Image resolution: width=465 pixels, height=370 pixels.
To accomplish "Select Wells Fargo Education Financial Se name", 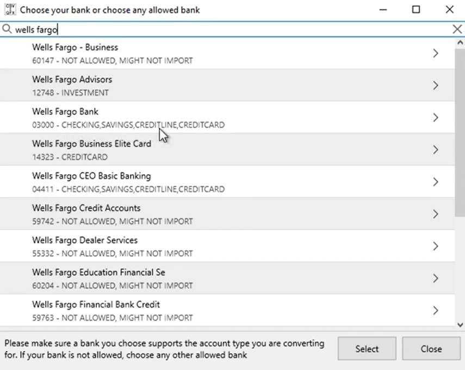I will coord(98,273).
